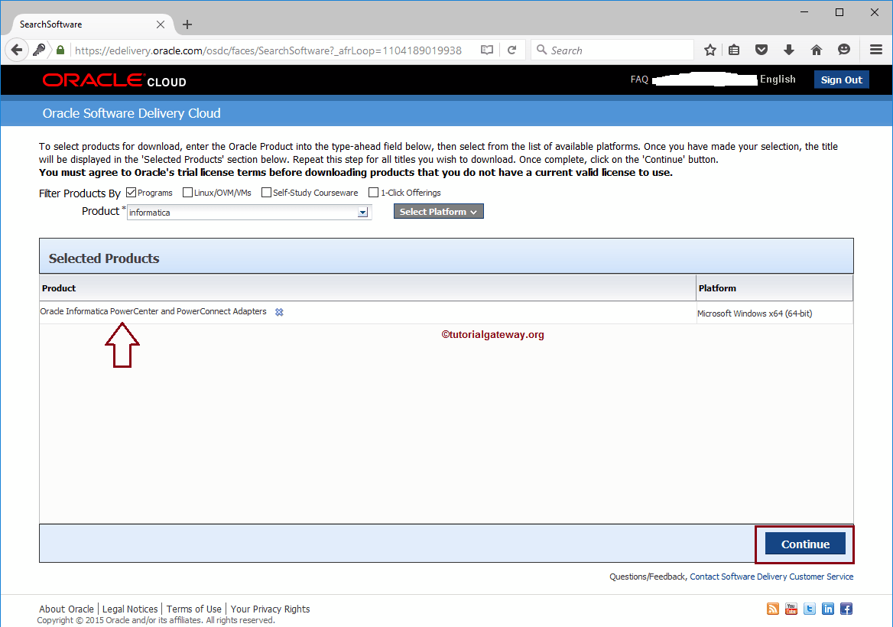Open the FAQ link

click(639, 80)
